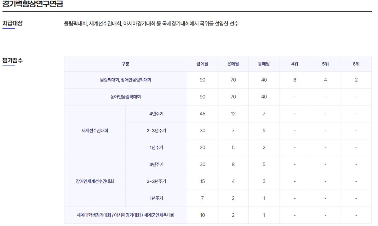This screenshot has height=226, width=378.
Task: Click the gold medal score 10 cell
Action: 202,215
